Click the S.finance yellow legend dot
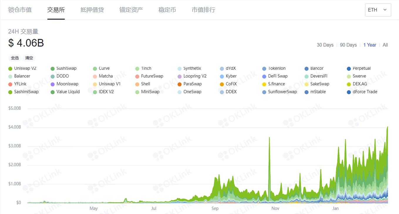 coord(264,84)
